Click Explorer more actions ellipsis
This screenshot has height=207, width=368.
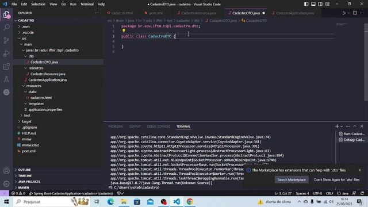[97, 13]
